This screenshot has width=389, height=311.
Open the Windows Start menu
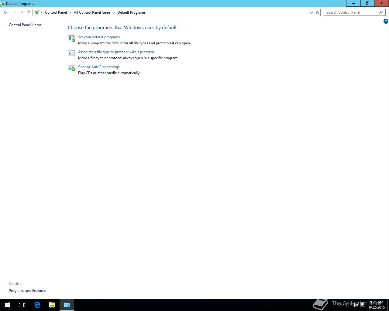click(x=7, y=305)
